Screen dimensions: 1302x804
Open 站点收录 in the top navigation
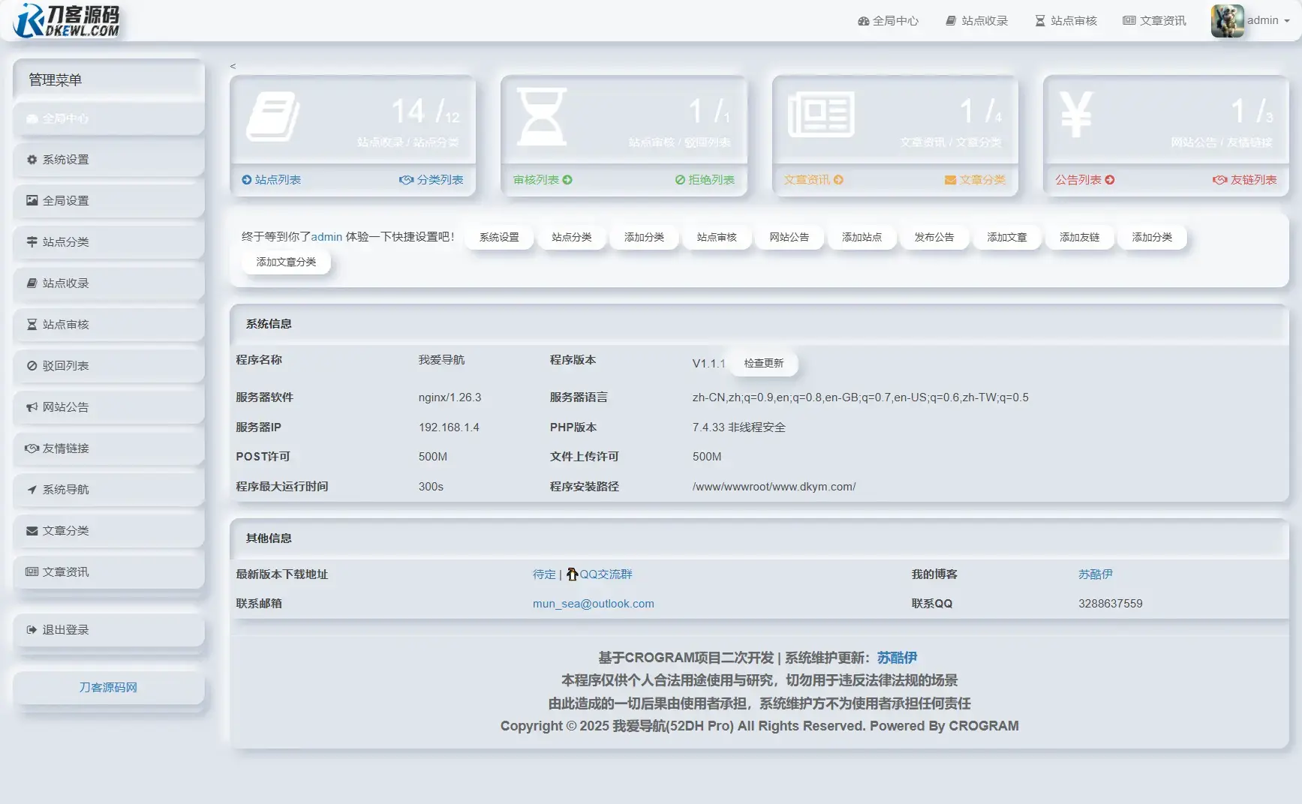(x=977, y=21)
